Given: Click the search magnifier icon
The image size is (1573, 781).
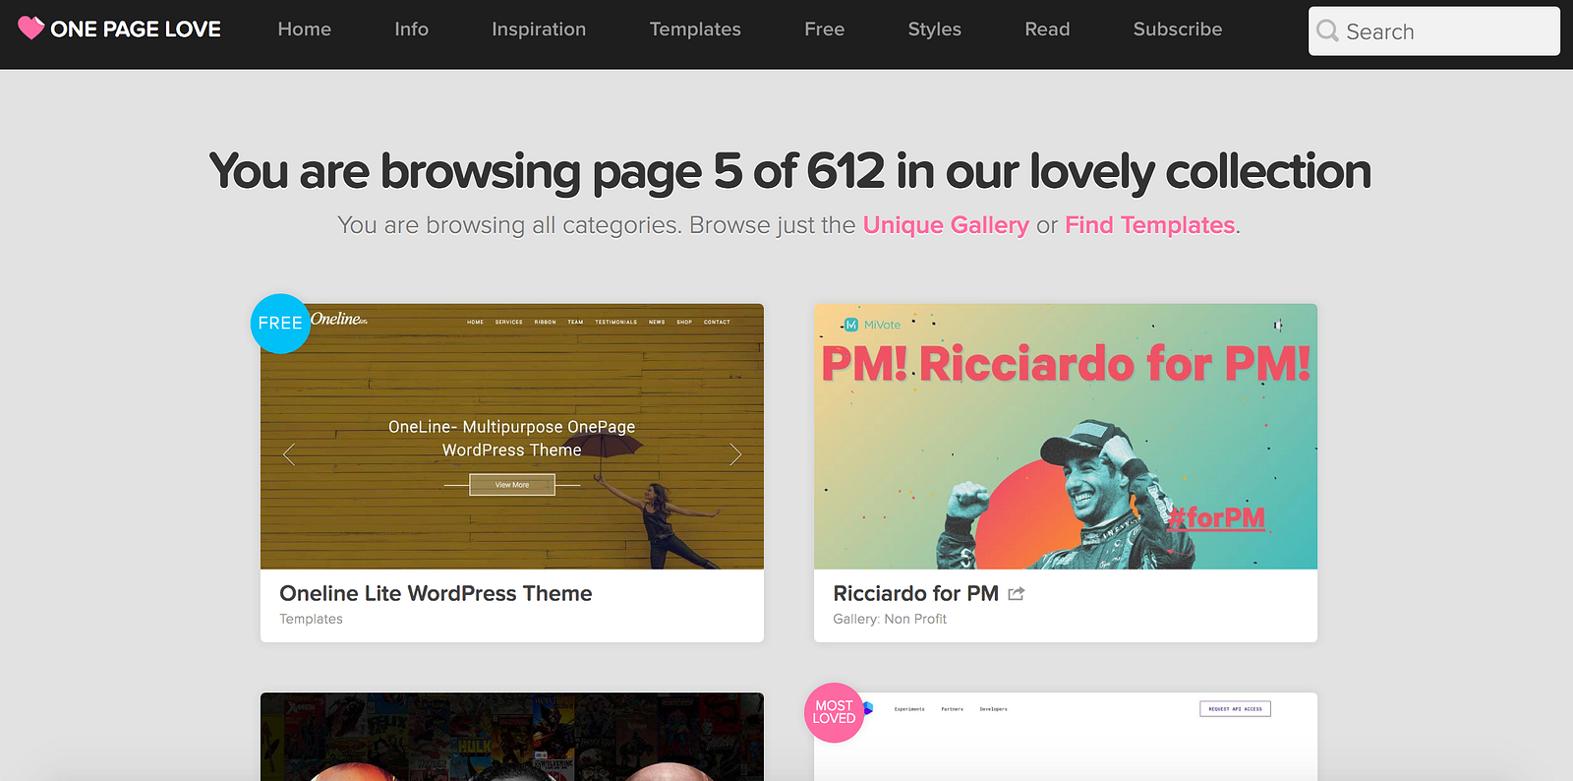Looking at the screenshot, I should pos(1327,30).
